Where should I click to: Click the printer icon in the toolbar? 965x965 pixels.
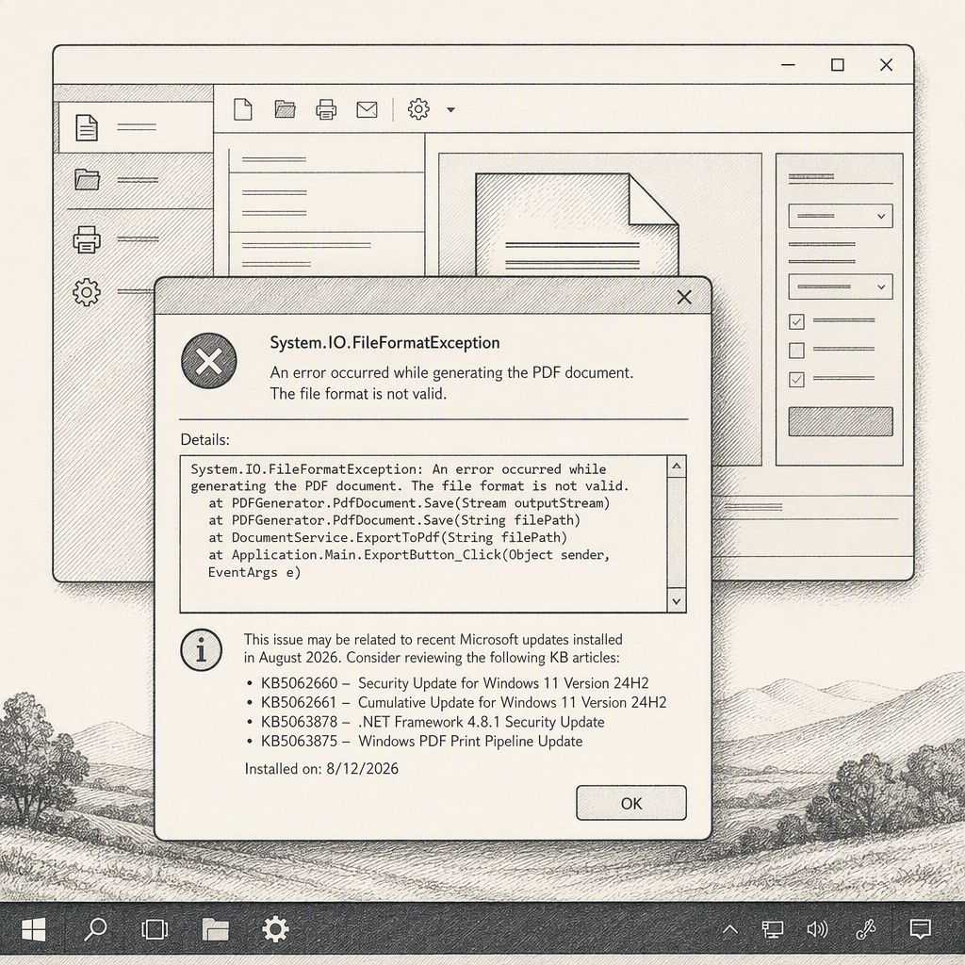pyautogui.click(x=325, y=109)
